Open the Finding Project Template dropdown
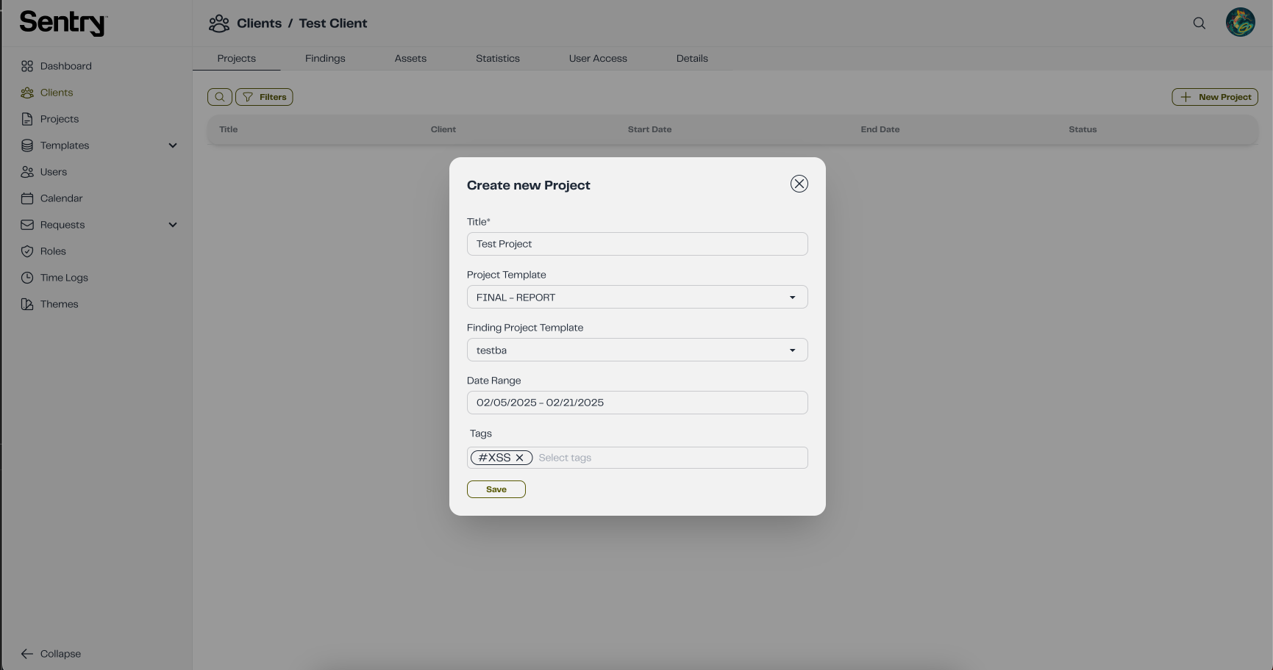 point(638,350)
